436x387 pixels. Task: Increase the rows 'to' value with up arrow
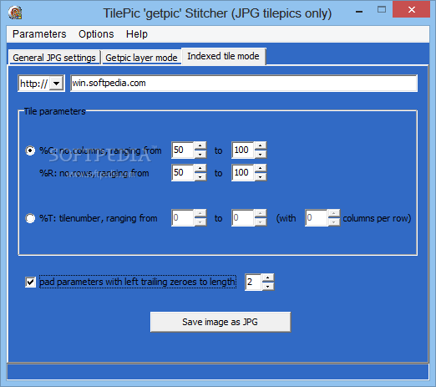coord(261,168)
